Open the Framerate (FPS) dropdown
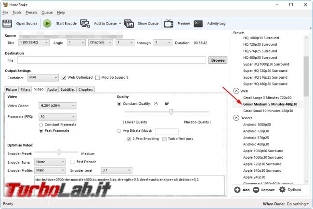The width and height of the screenshot is (313, 209). point(57,117)
